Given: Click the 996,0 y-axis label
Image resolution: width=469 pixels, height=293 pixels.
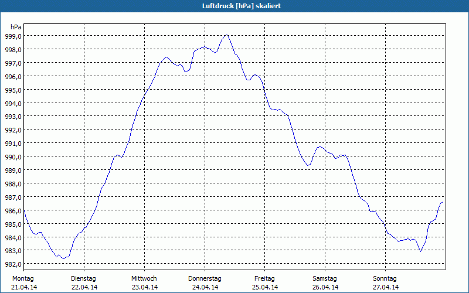Looking at the screenshot, I should (13, 76).
